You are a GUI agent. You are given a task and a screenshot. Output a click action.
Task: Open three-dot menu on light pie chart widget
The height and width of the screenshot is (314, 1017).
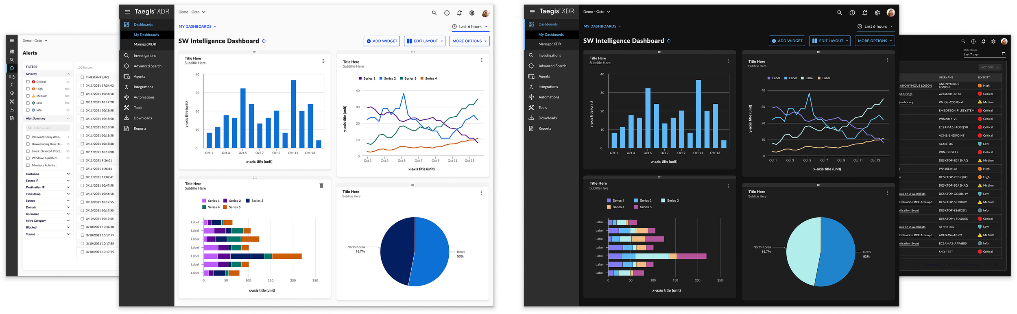[x=481, y=193]
